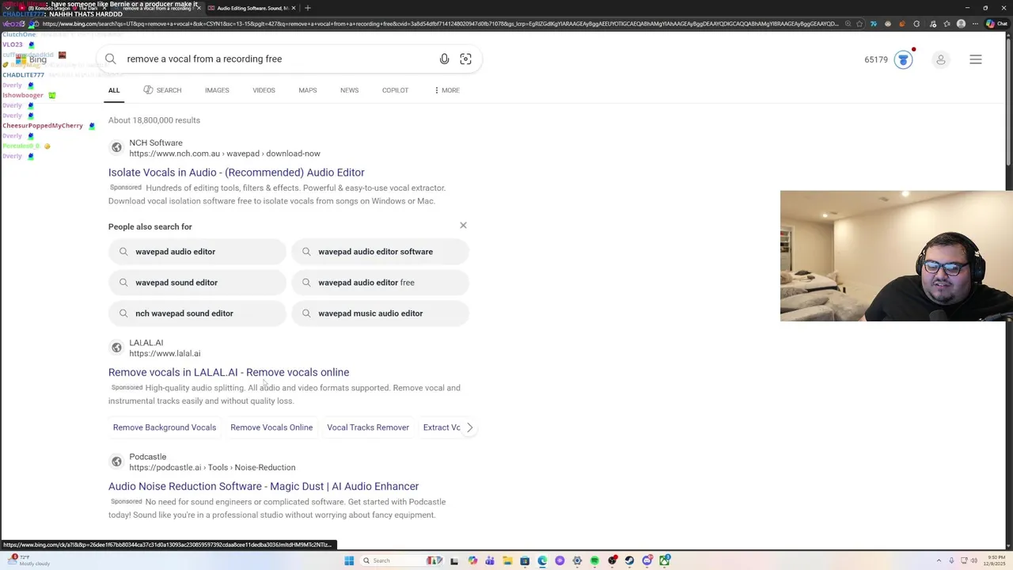This screenshot has height=570, width=1013.
Task: Switch to IMAGES tab
Action: pyautogui.click(x=217, y=90)
